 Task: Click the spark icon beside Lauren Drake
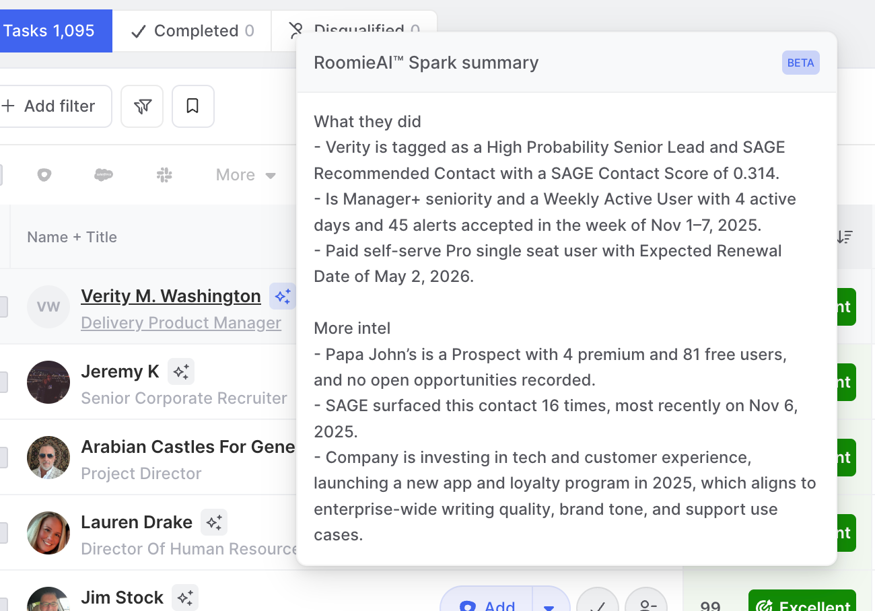(214, 522)
